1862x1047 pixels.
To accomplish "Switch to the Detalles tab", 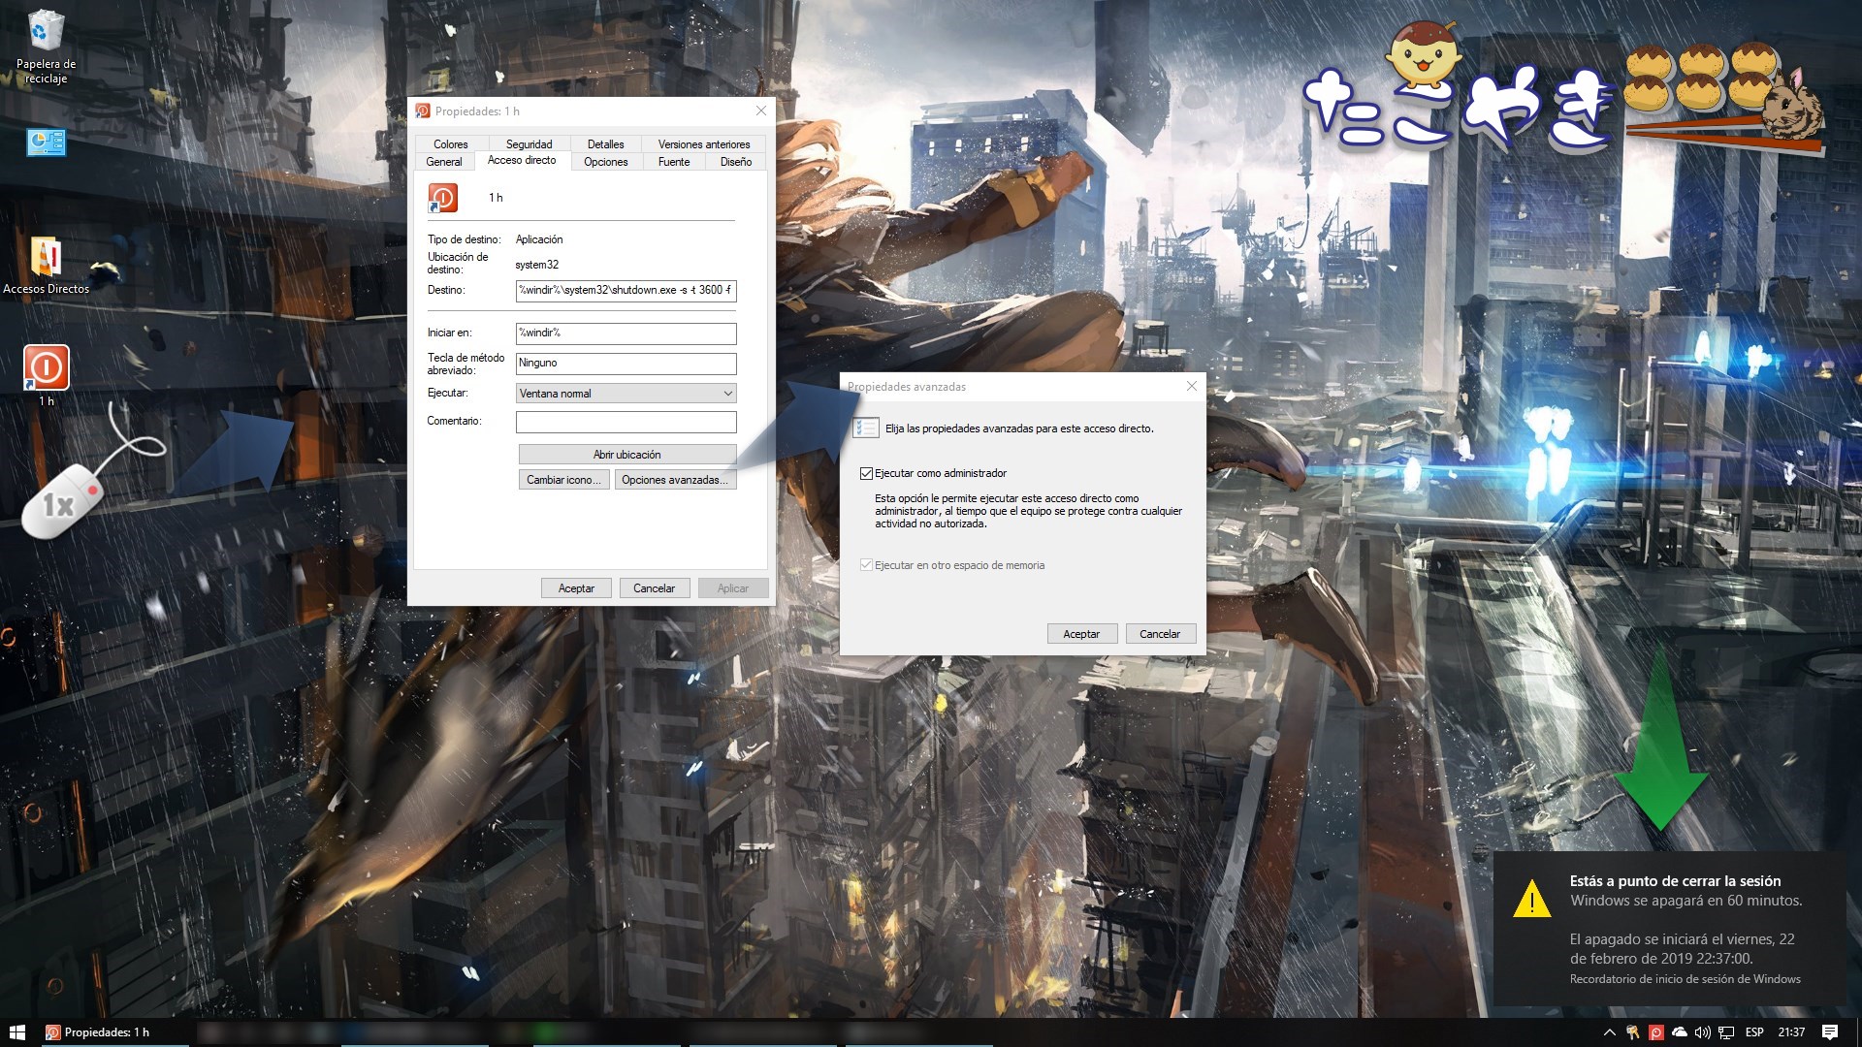I will coord(605,144).
